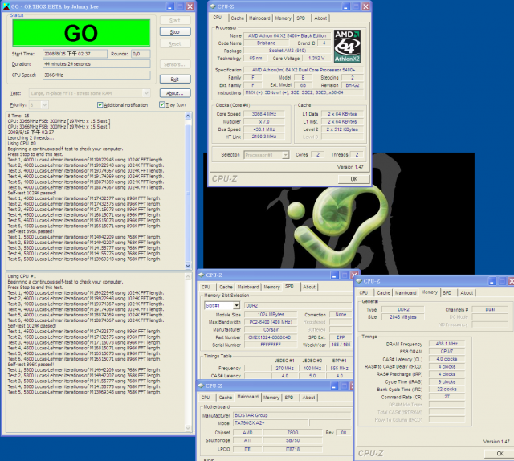
Task: Minimize the CPU-Z SPD window
Action: click(x=334, y=275)
